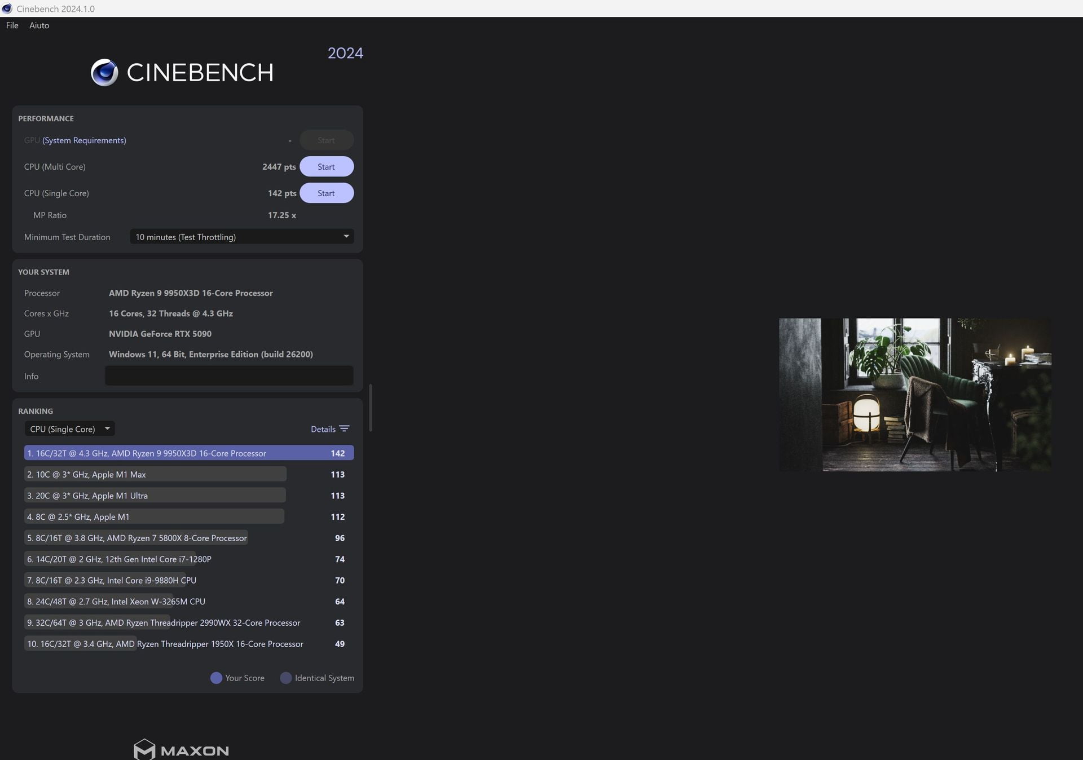Open the Aiuto menu
Screen dimensions: 1083x760
click(x=39, y=25)
